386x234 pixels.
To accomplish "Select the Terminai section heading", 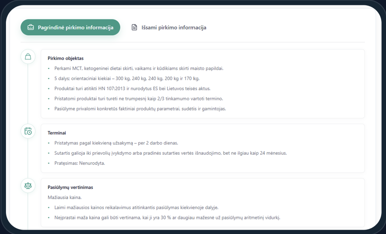I will [x=57, y=133].
